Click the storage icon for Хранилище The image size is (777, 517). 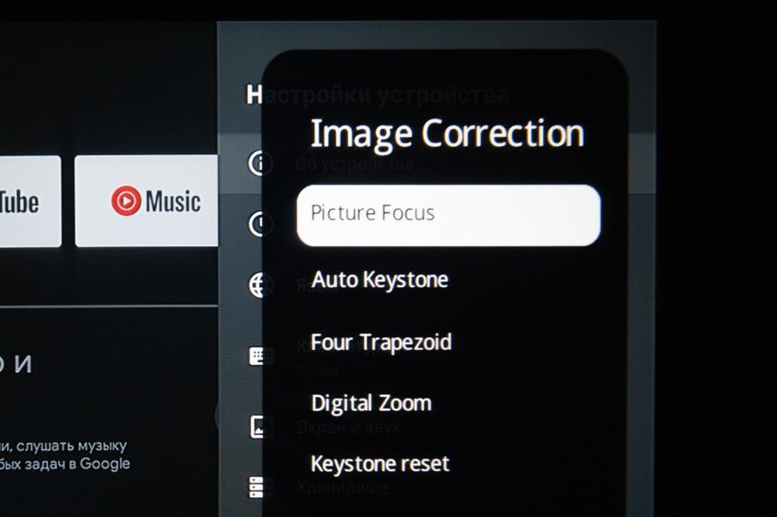pos(259,487)
